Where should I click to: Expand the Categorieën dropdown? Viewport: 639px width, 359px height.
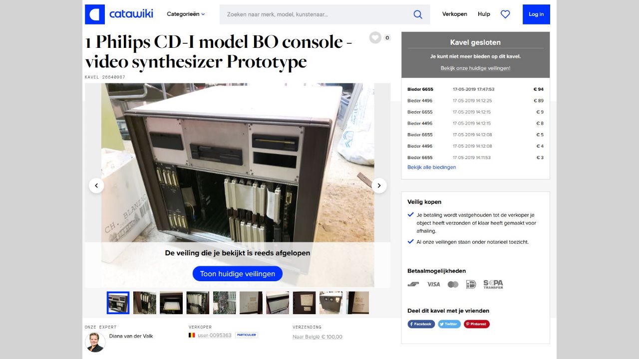186,14
